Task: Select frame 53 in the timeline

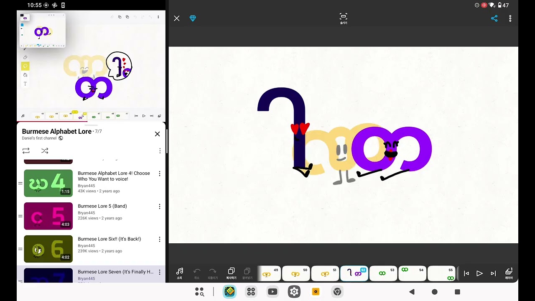Action: (x=383, y=273)
